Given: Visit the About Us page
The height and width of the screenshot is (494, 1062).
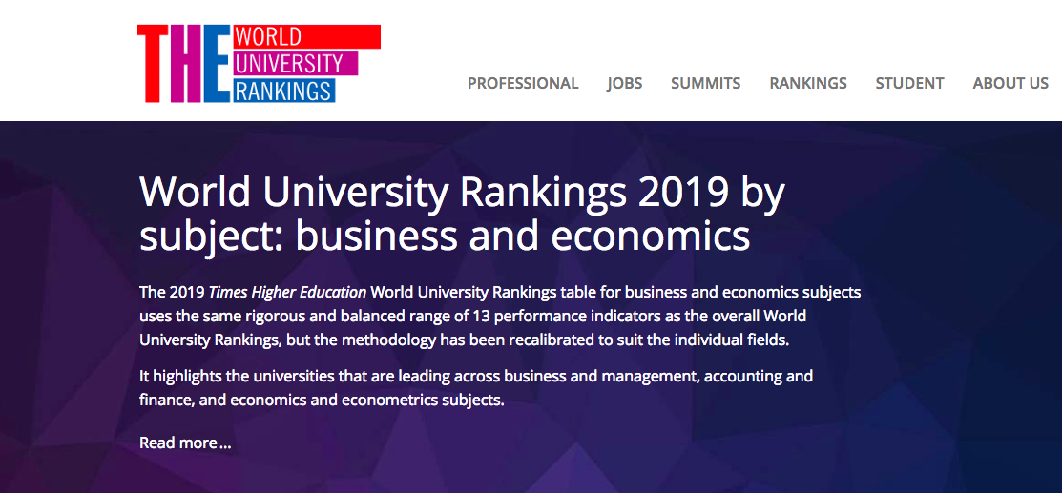Looking at the screenshot, I should point(1010,83).
